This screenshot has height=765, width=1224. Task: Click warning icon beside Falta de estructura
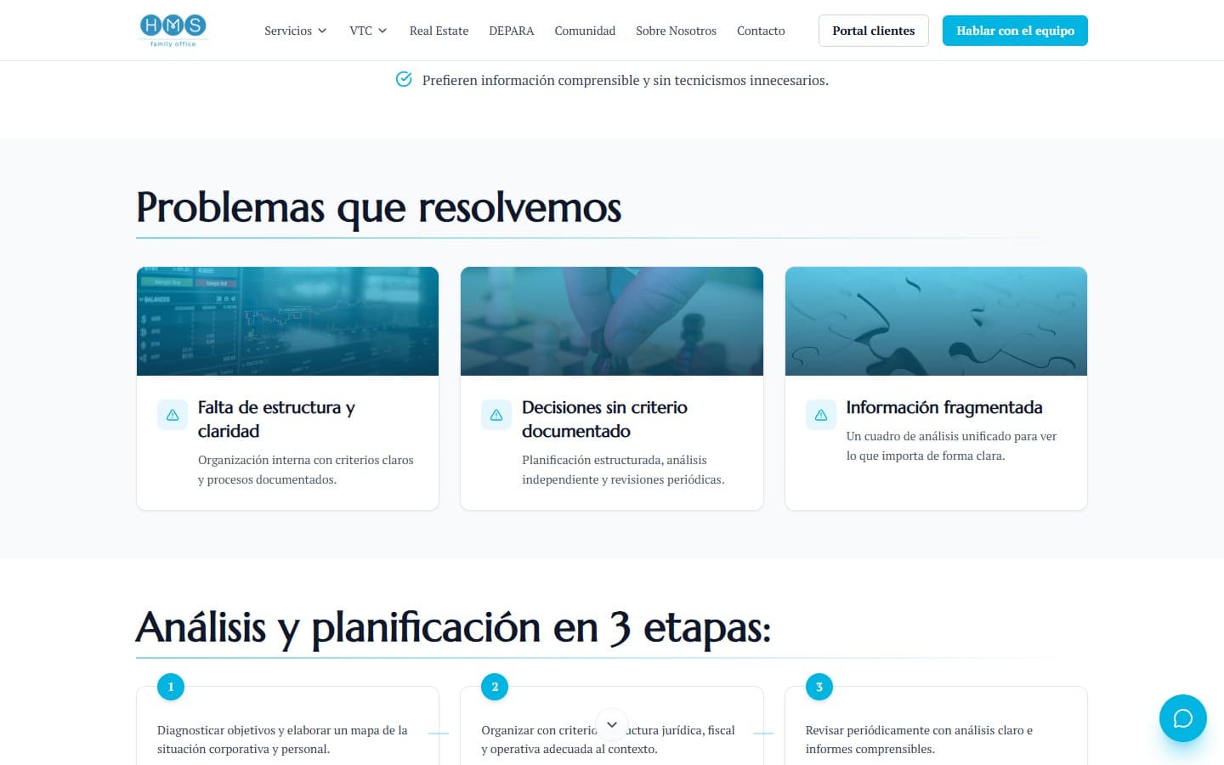[x=173, y=415]
